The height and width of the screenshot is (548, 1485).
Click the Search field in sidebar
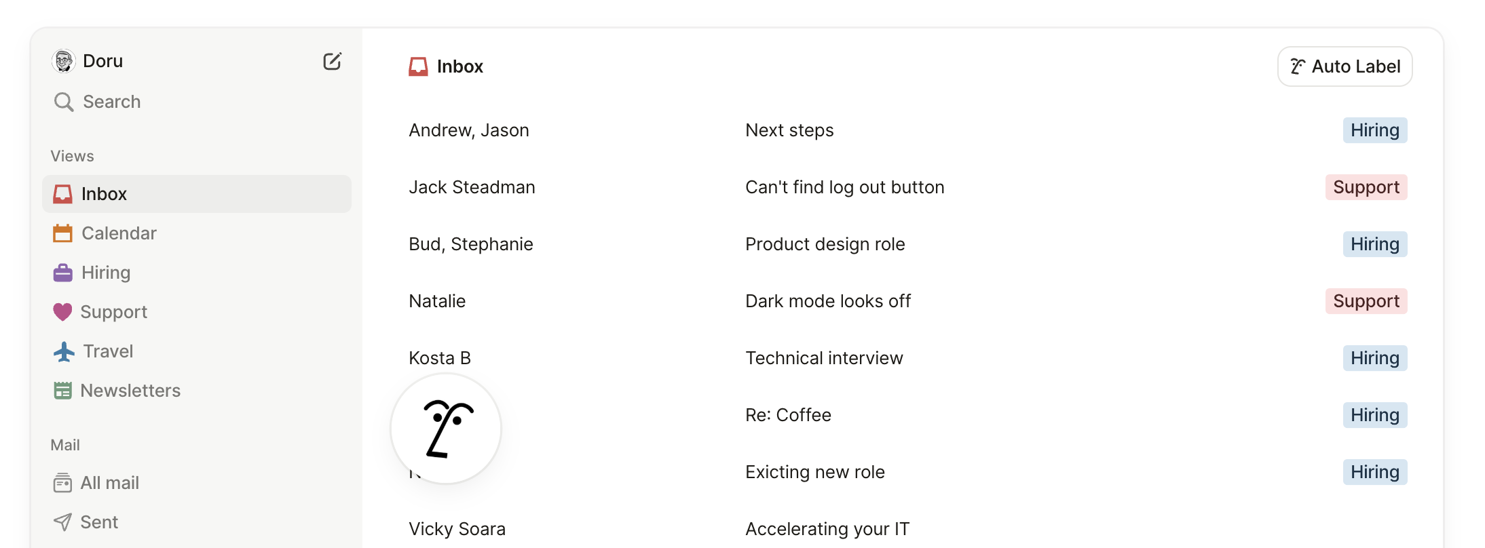pyautogui.click(x=112, y=102)
